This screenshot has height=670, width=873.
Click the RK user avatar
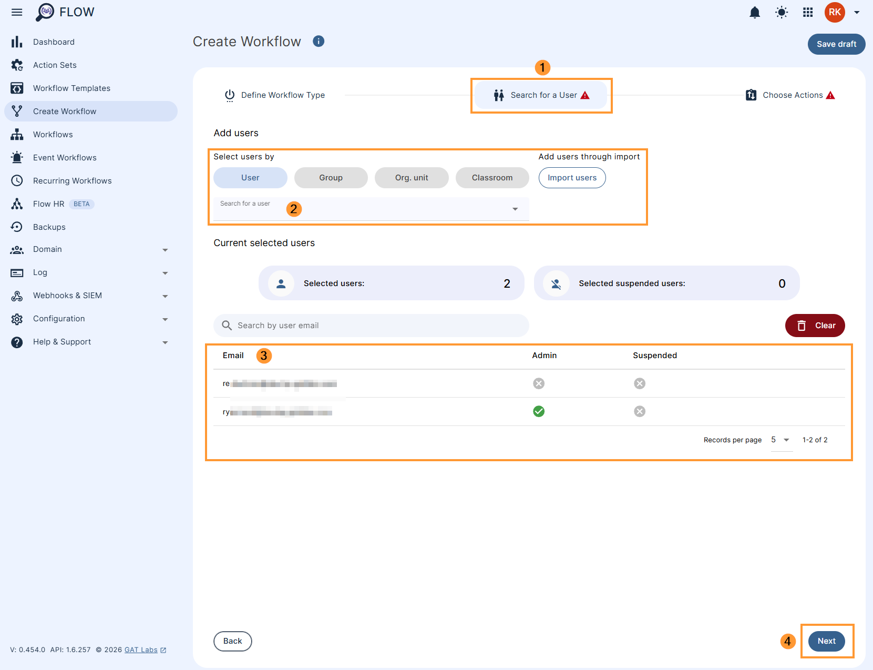[835, 12]
